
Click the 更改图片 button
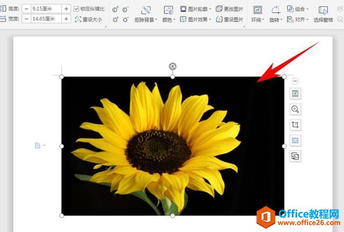tap(230, 9)
